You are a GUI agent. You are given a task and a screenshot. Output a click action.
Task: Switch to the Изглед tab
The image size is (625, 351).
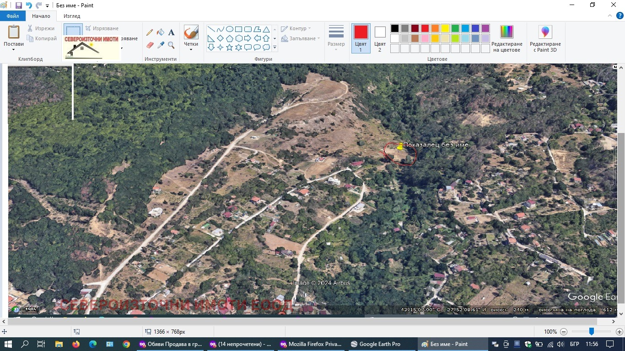coord(72,16)
